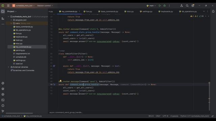Select Scratches and Consoles node
Screen dimensions: 216x121
tap(24, 70)
